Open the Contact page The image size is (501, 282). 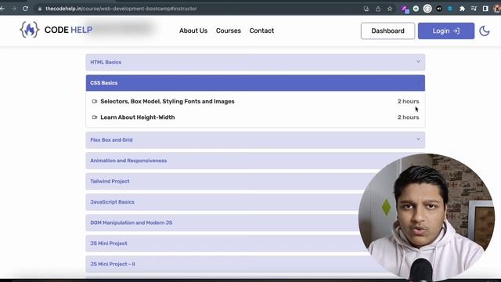261,31
